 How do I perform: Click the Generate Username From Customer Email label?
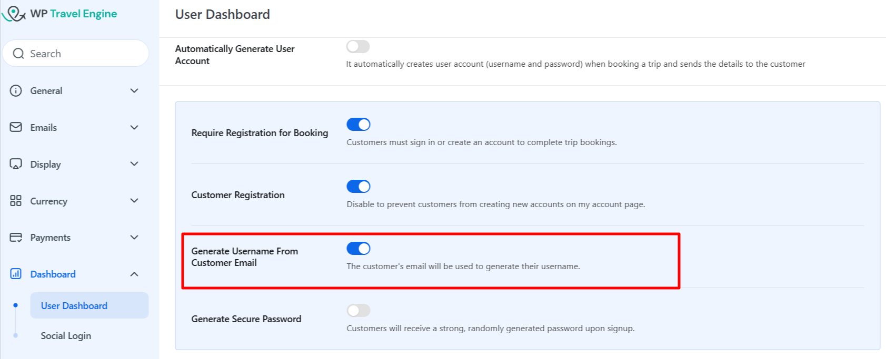[x=244, y=257]
